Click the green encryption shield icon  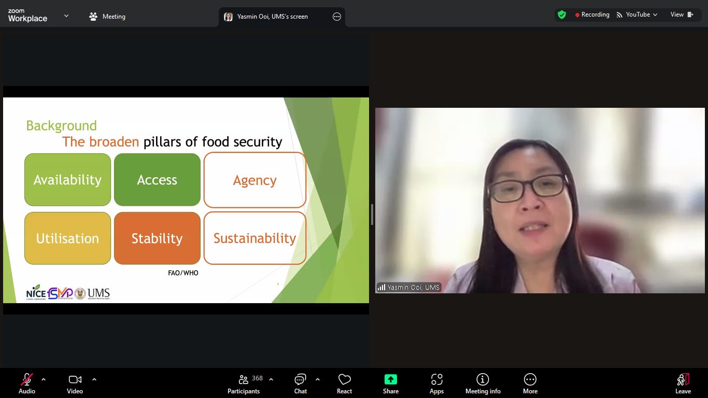point(562,15)
